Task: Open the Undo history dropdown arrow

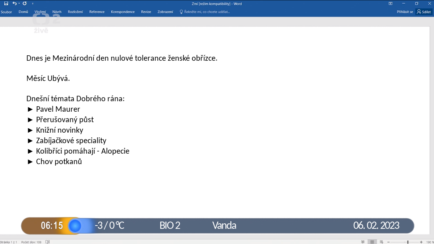Action: (x=19, y=4)
